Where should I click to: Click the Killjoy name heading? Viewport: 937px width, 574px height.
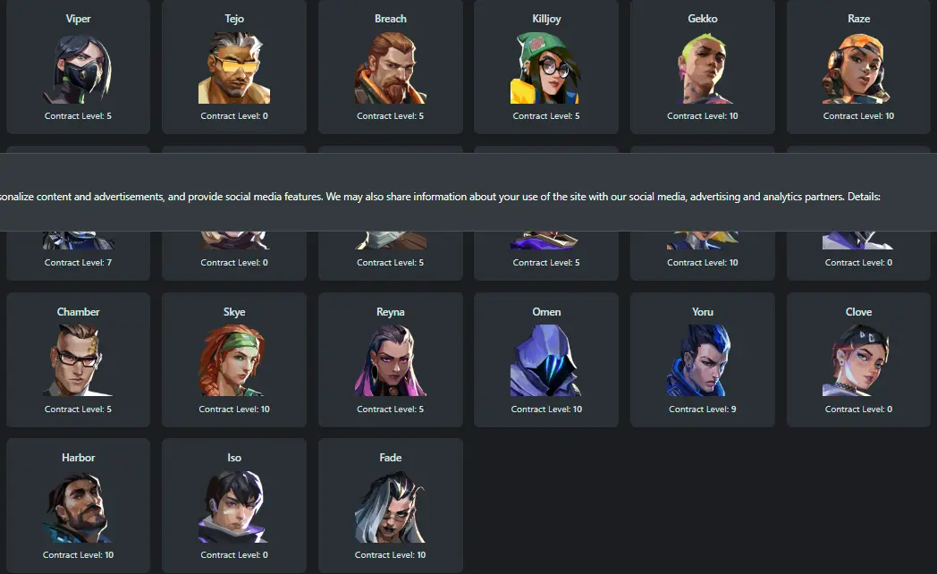click(546, 19)
